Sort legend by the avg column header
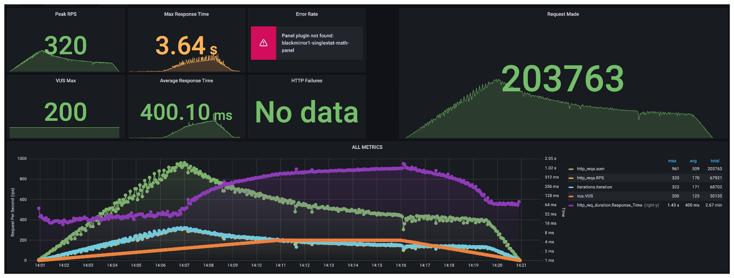The width and height of the screenshot is (734, 278). click(x=693, y=161)
